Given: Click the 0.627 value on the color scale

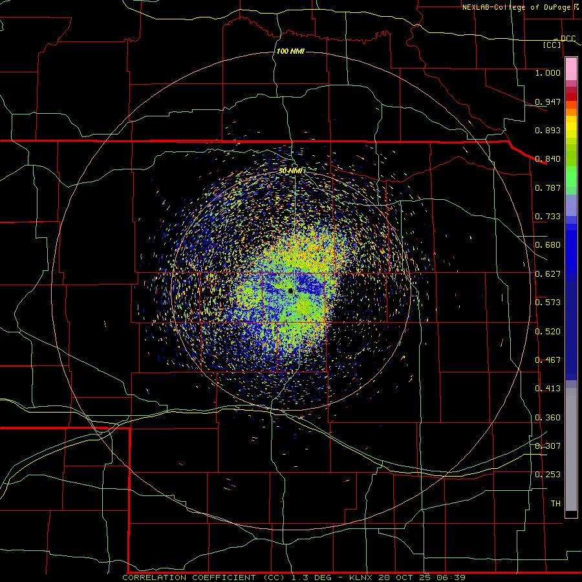Looking at the screenshot, I should [x=548, y=274].
